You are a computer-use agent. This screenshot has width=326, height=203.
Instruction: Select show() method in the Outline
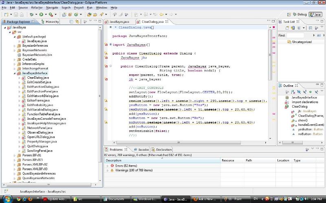pos(303,120)
